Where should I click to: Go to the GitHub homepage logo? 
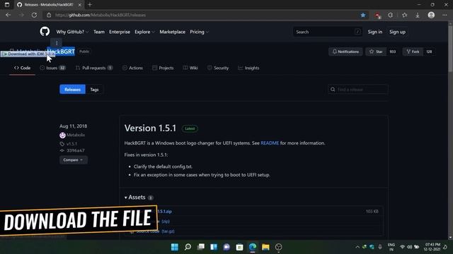[45, 31]
